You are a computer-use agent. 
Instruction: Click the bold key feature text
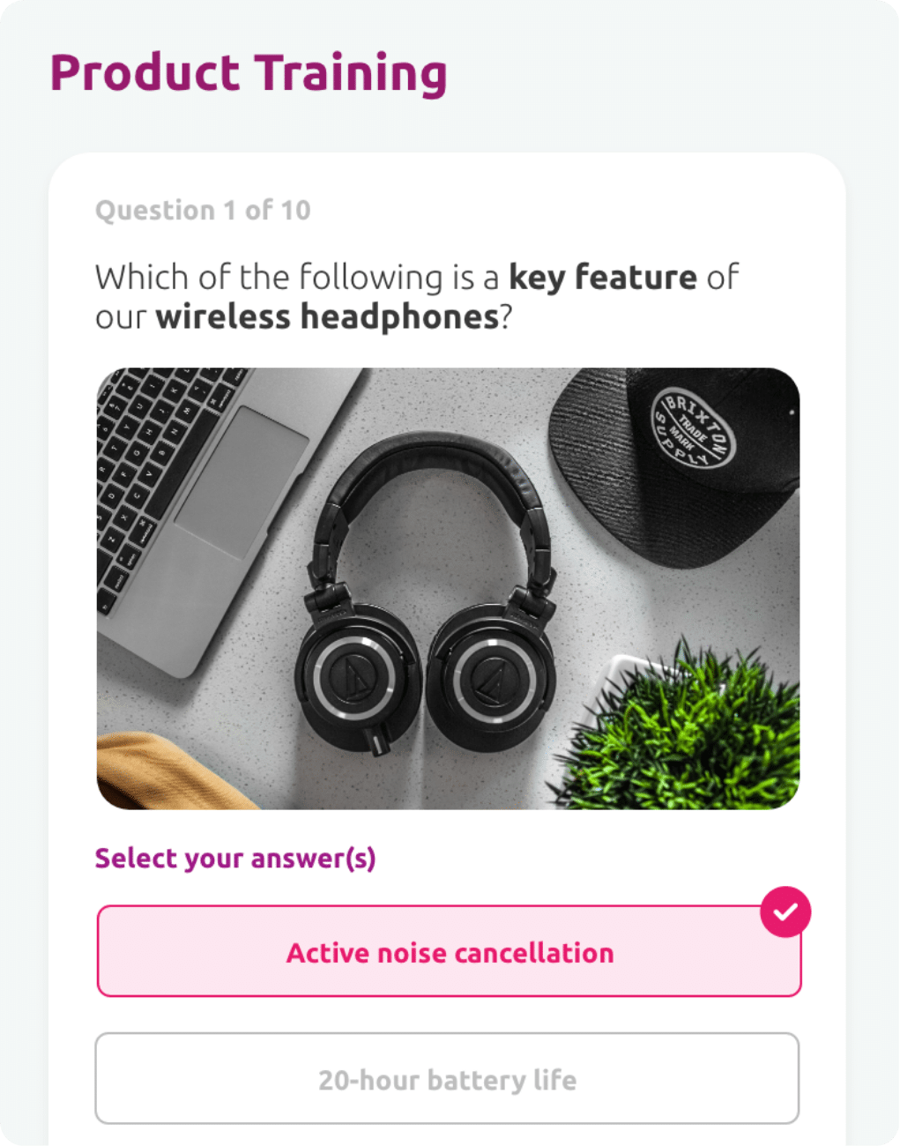603,277
